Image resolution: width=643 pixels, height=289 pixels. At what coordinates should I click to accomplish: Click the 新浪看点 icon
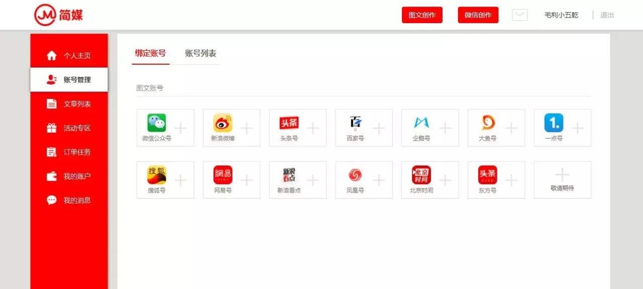coord(289,175)
